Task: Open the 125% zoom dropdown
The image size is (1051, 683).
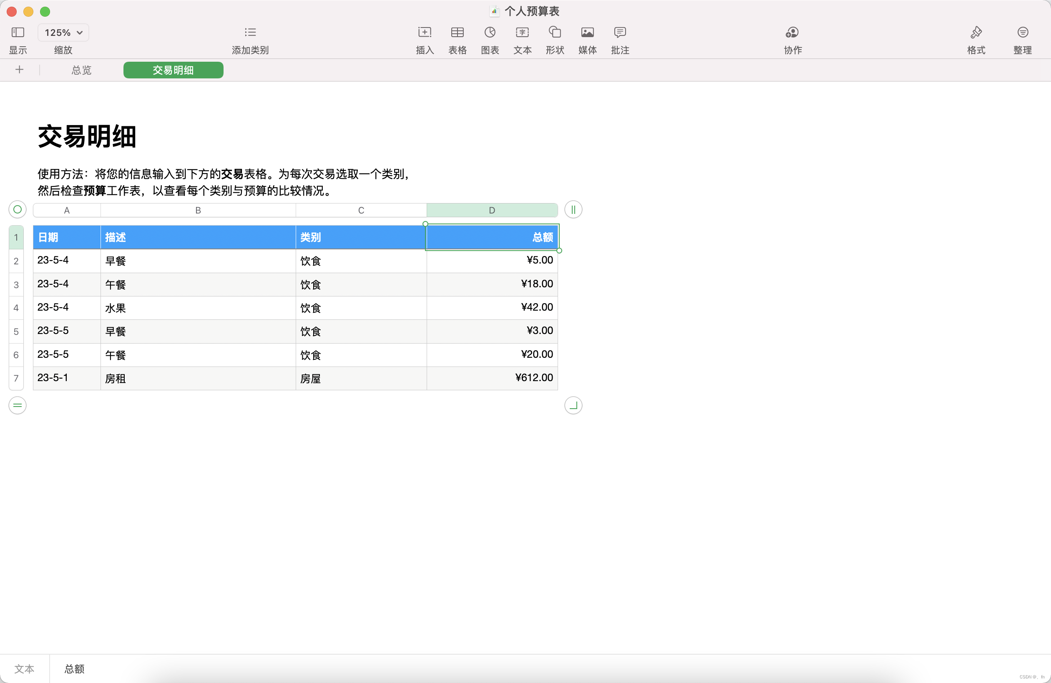Action: click(63, 32)
